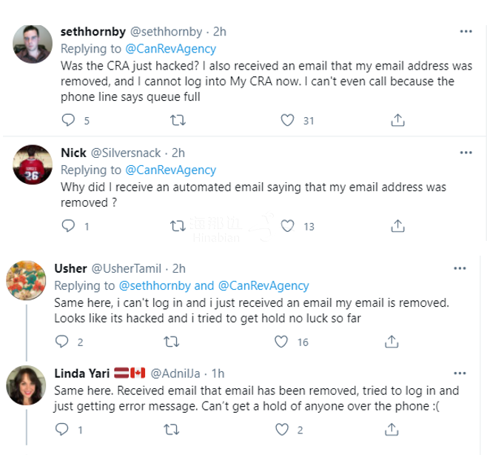Share Linda Yari's tweet

tap(390, 428)
